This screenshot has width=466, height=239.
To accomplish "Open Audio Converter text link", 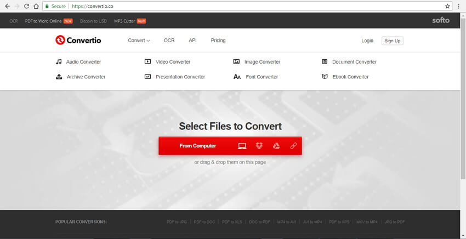I will click(x=83, y=62).
